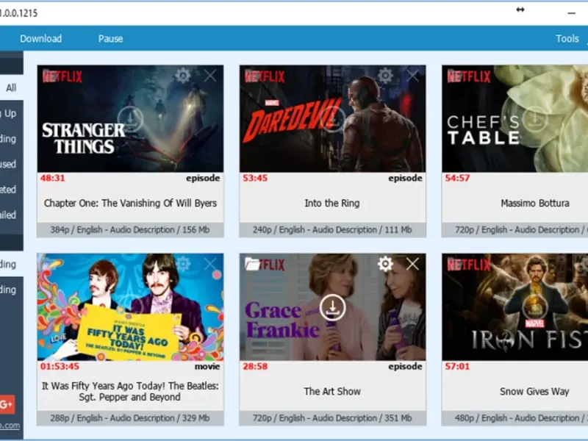Screen dimensions: 588x441
Task: Open the Iron Fist thumbnail
Action: click(515, 306)
